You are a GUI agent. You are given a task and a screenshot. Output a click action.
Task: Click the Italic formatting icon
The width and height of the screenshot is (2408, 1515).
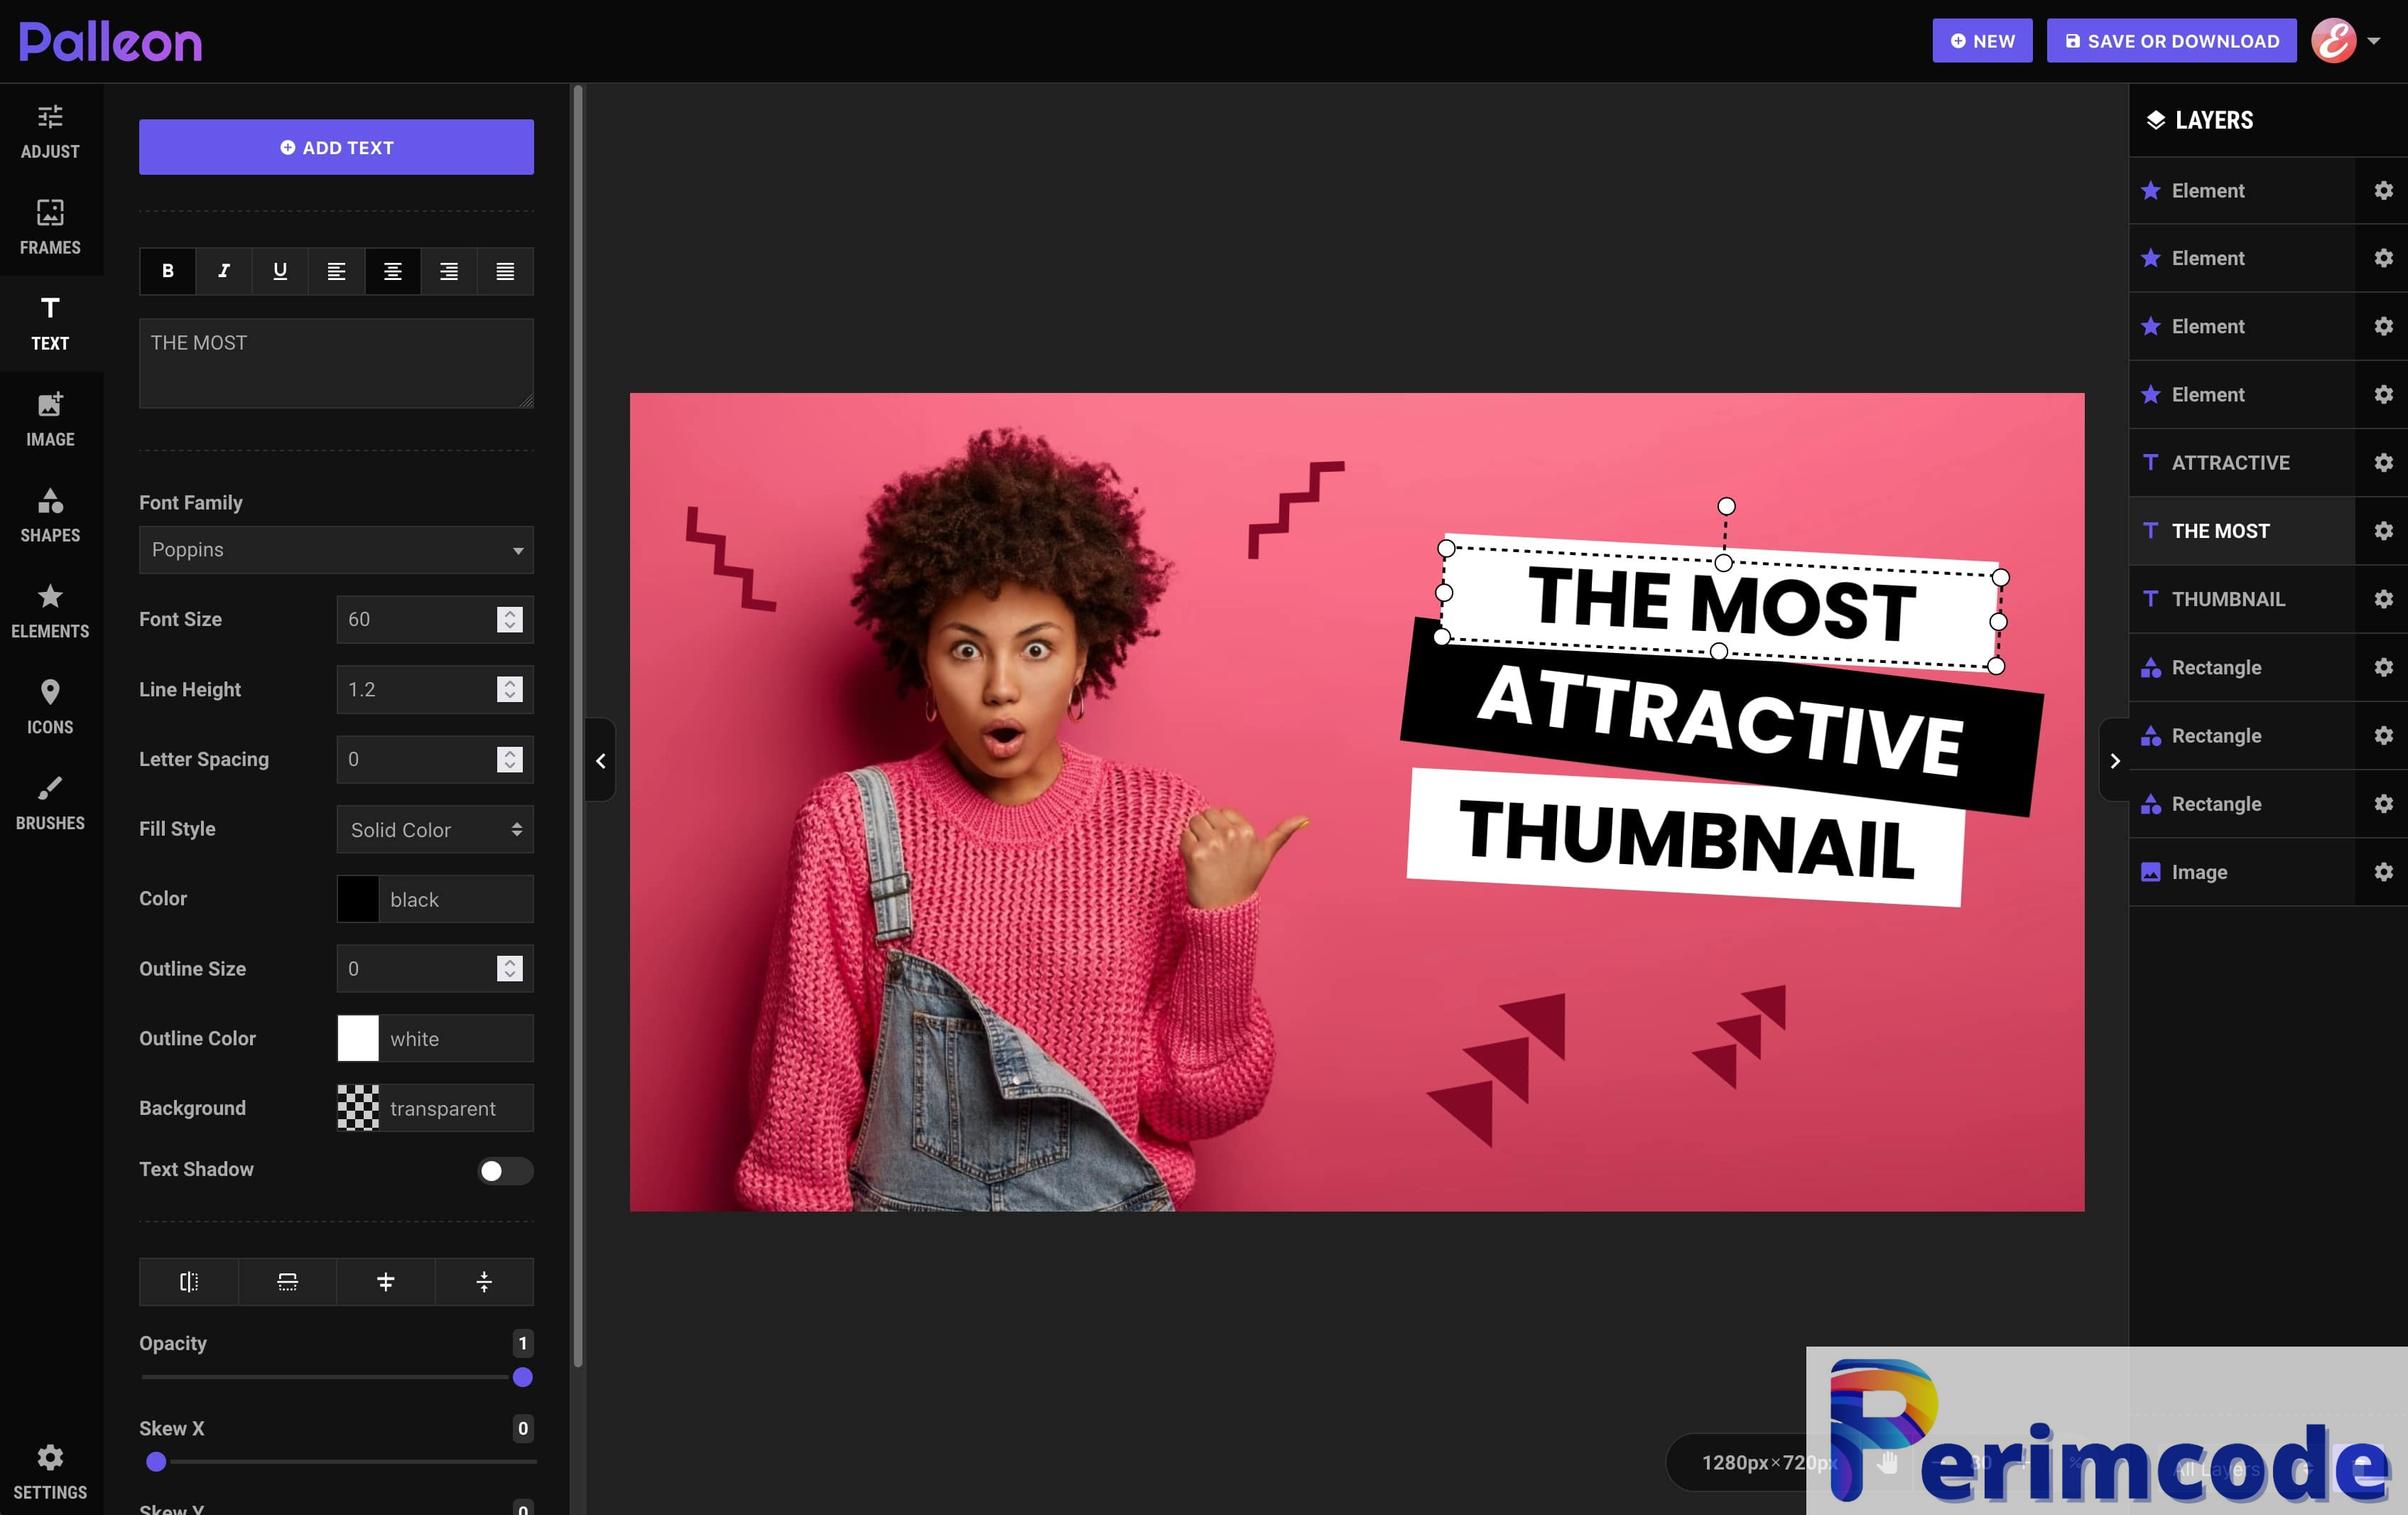point(223,271)
